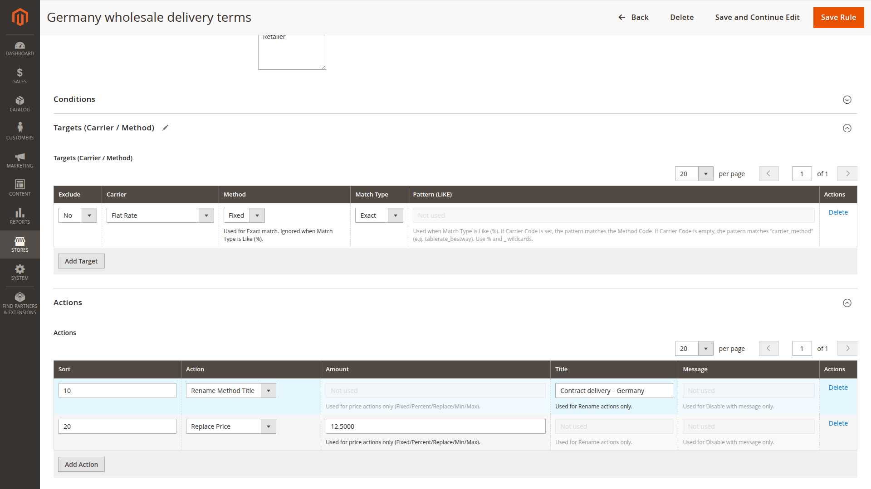Delete the Replace Price action row

838,423
